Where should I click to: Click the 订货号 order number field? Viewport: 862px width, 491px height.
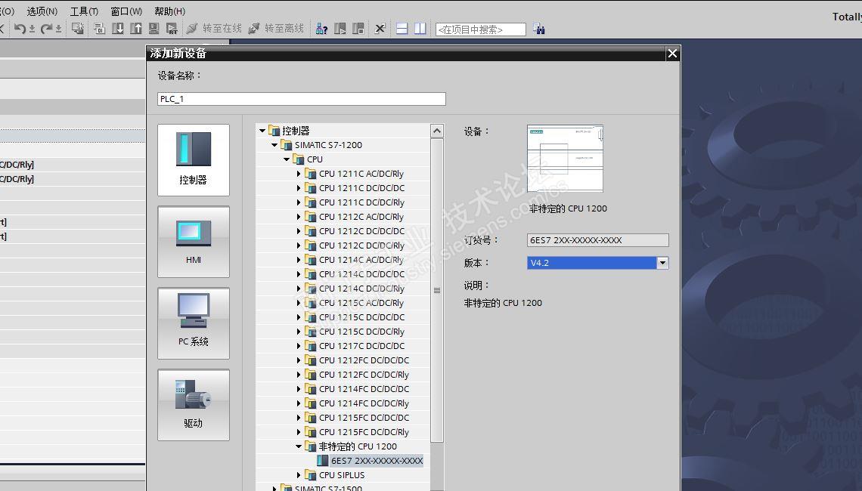[x=597, y=240]
